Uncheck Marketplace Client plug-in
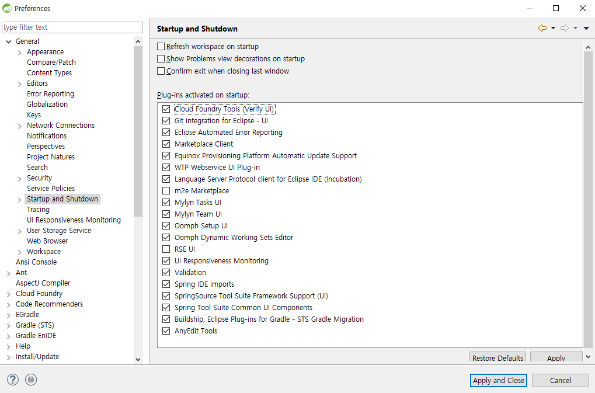 coord(166,144)
